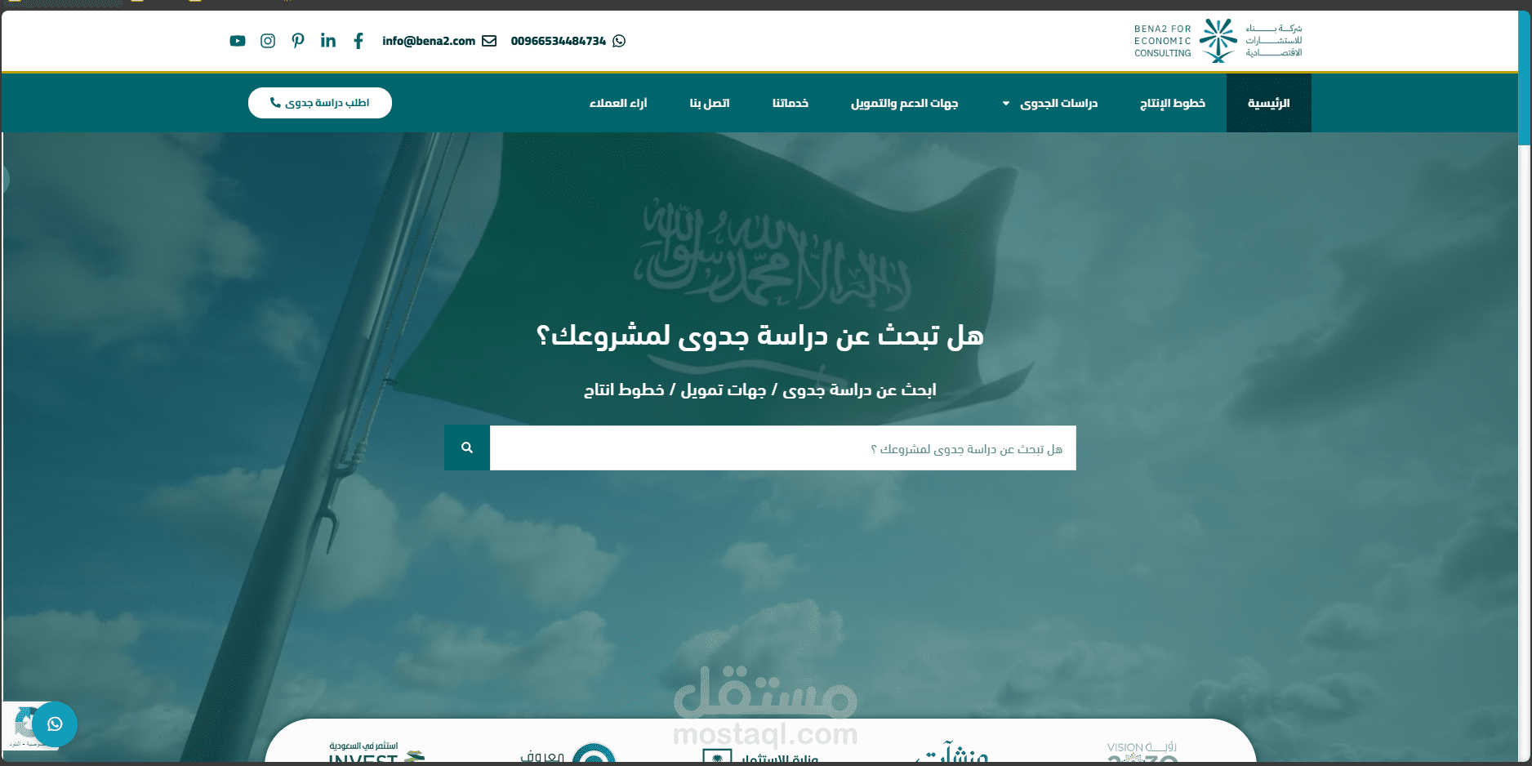Open the Pinterest social icon
This screenshot has width=1532, height=766.
pos(298,41)
